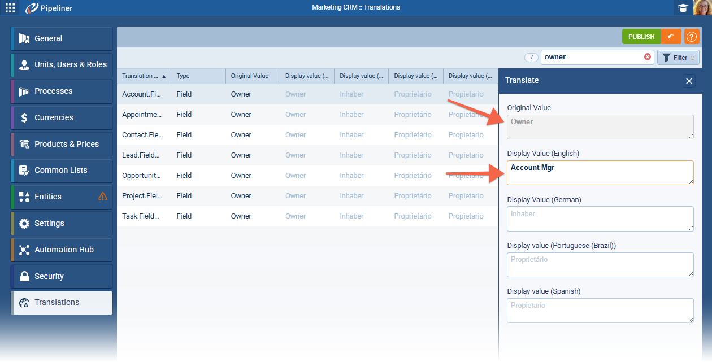This screenshot has height=362, width=712.
Task: Open the user profile avatar
Action: coord(702,8)
